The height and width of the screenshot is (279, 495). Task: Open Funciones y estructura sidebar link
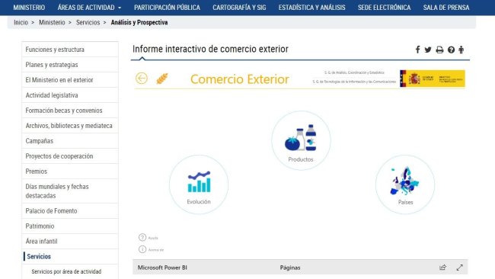pos(70,50)
